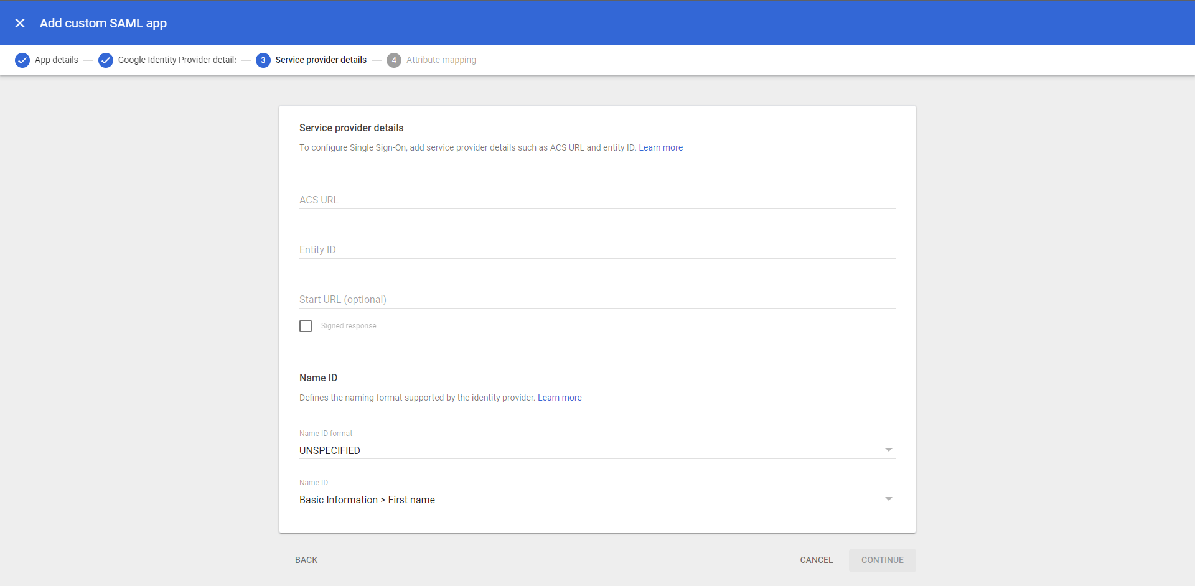Expand the Name ID format dropdown arrow

click(888, 450)
